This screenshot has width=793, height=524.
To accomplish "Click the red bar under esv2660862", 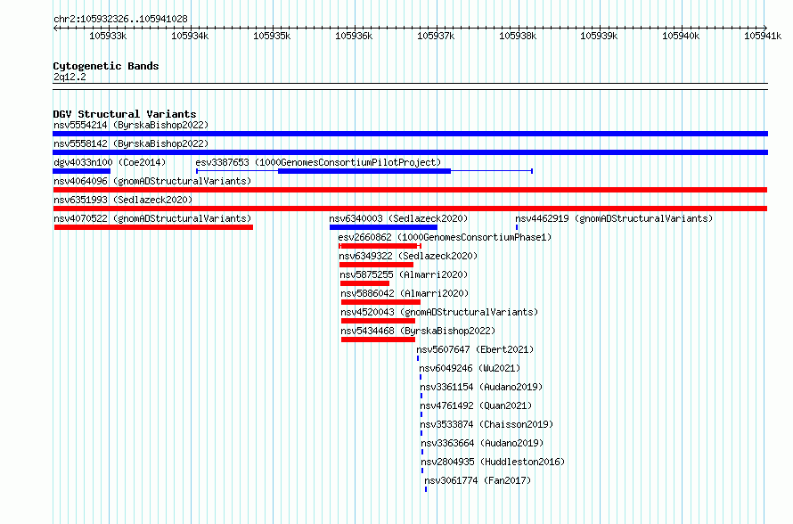I will tap(380, 246).
